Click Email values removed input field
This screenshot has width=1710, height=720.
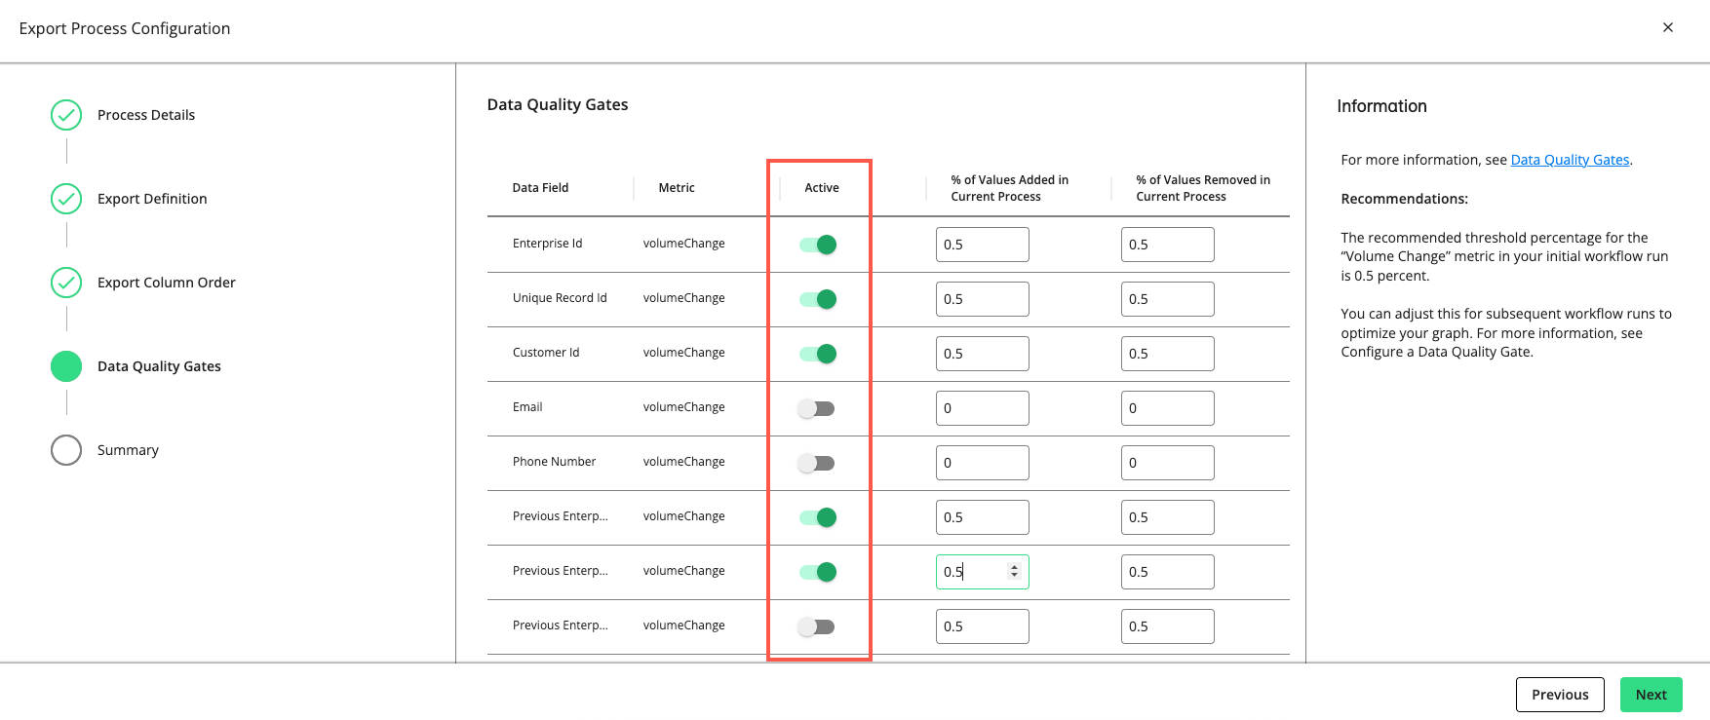[x=1167, y=408]
